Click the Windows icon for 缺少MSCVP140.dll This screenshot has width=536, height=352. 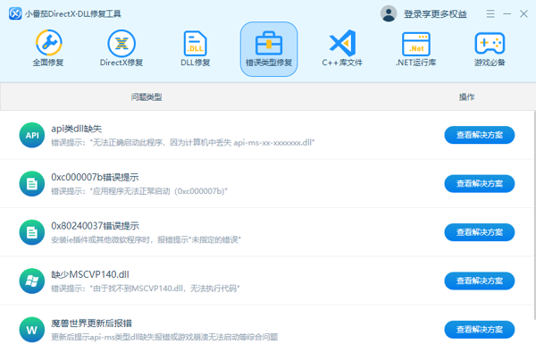[32, 281]
